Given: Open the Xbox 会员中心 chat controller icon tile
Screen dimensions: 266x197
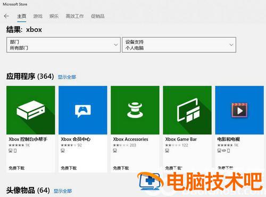Looking at the screenshot, I should click(x=83, y=110).
